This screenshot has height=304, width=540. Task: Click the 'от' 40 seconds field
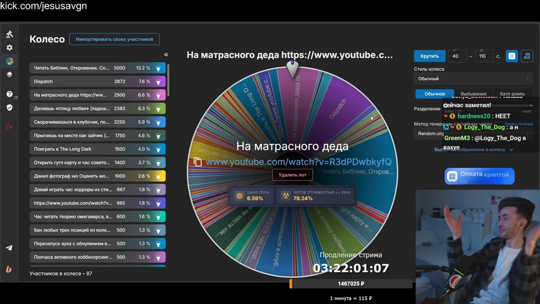[x=458, y=56]
